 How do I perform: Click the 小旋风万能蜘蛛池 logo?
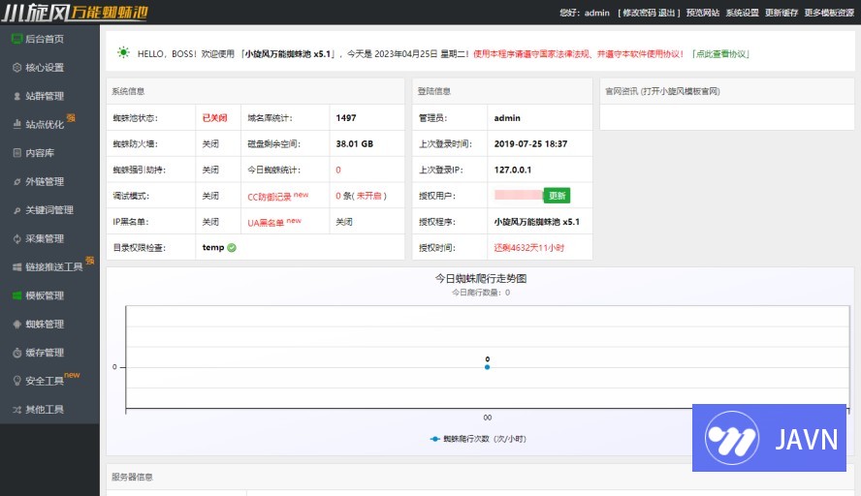pos(75,12)
